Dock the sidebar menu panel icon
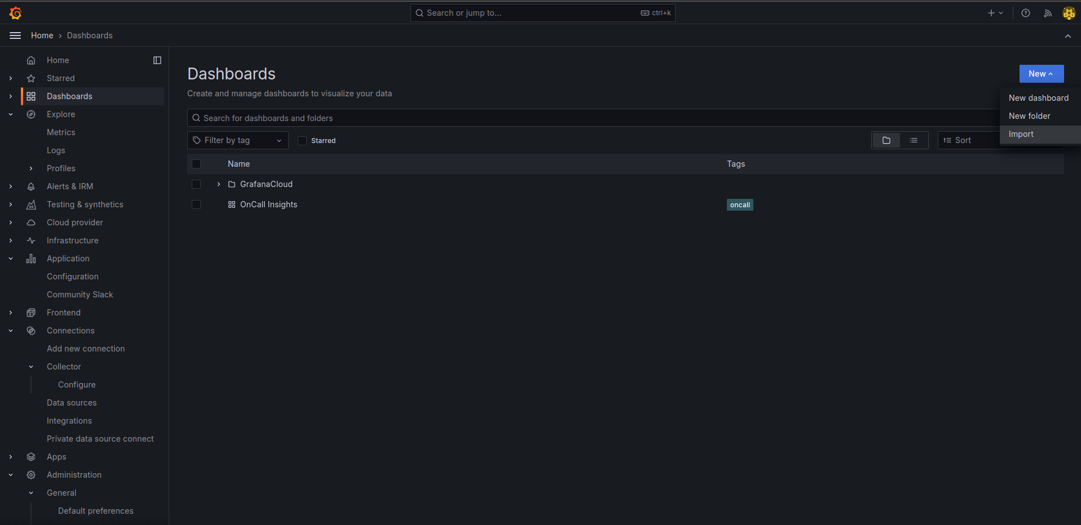1081x525 pixels. click(x=157, y=60)
